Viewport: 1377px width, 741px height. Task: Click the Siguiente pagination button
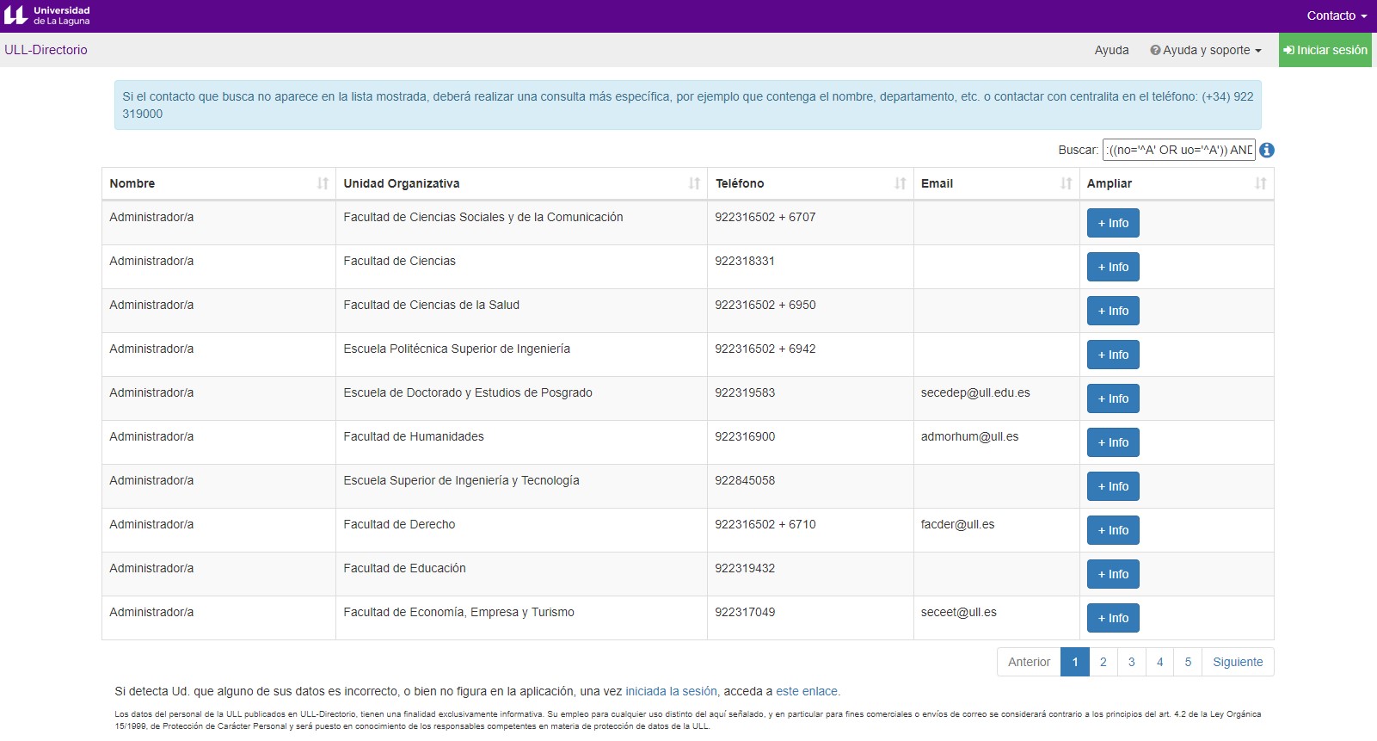click(x=1237, y=662)
